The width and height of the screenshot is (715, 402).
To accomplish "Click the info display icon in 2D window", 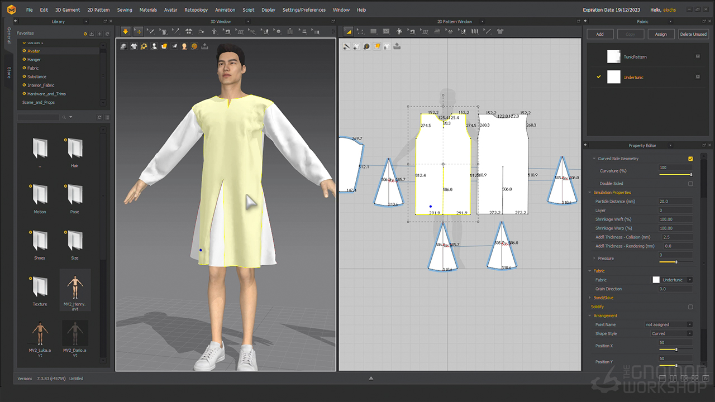I will [366, 46].
